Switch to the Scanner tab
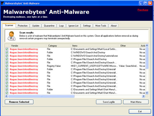The width and height of the screenshot is (154, 116). pos(9,25)
